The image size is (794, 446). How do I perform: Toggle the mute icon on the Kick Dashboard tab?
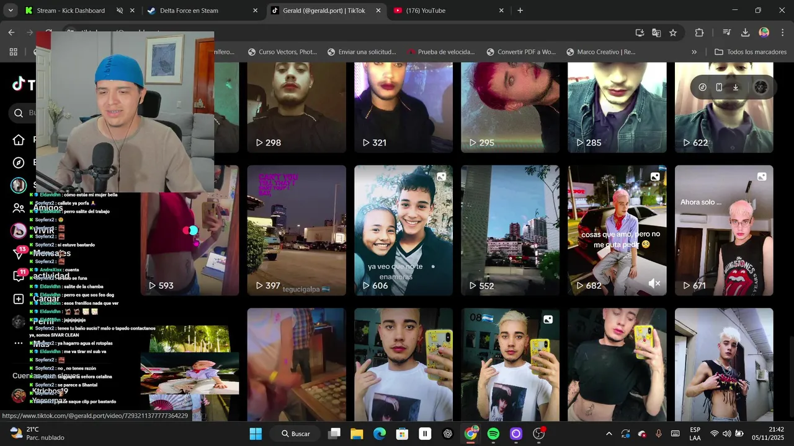(120, 11)
